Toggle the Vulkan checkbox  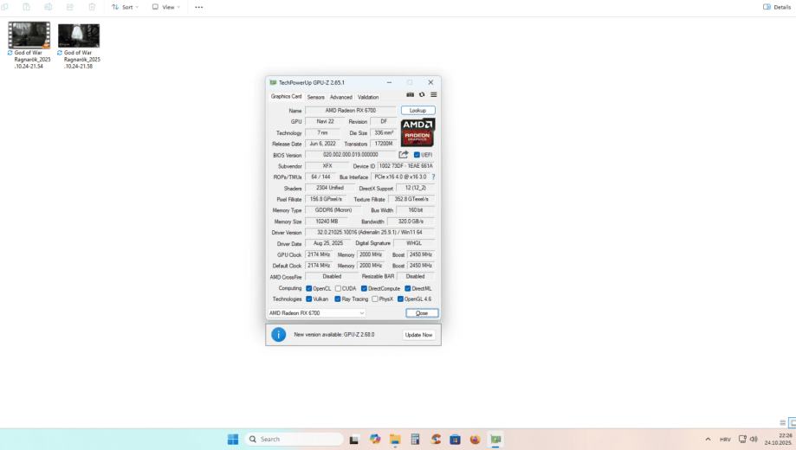(308, 299)
